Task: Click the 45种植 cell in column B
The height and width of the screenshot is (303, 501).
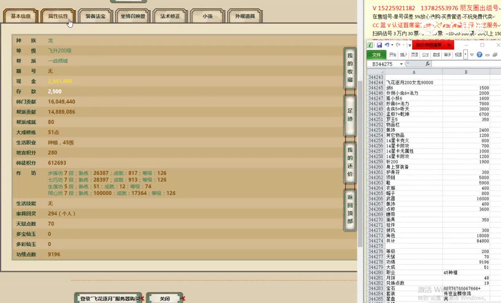Action: point(466,273)
